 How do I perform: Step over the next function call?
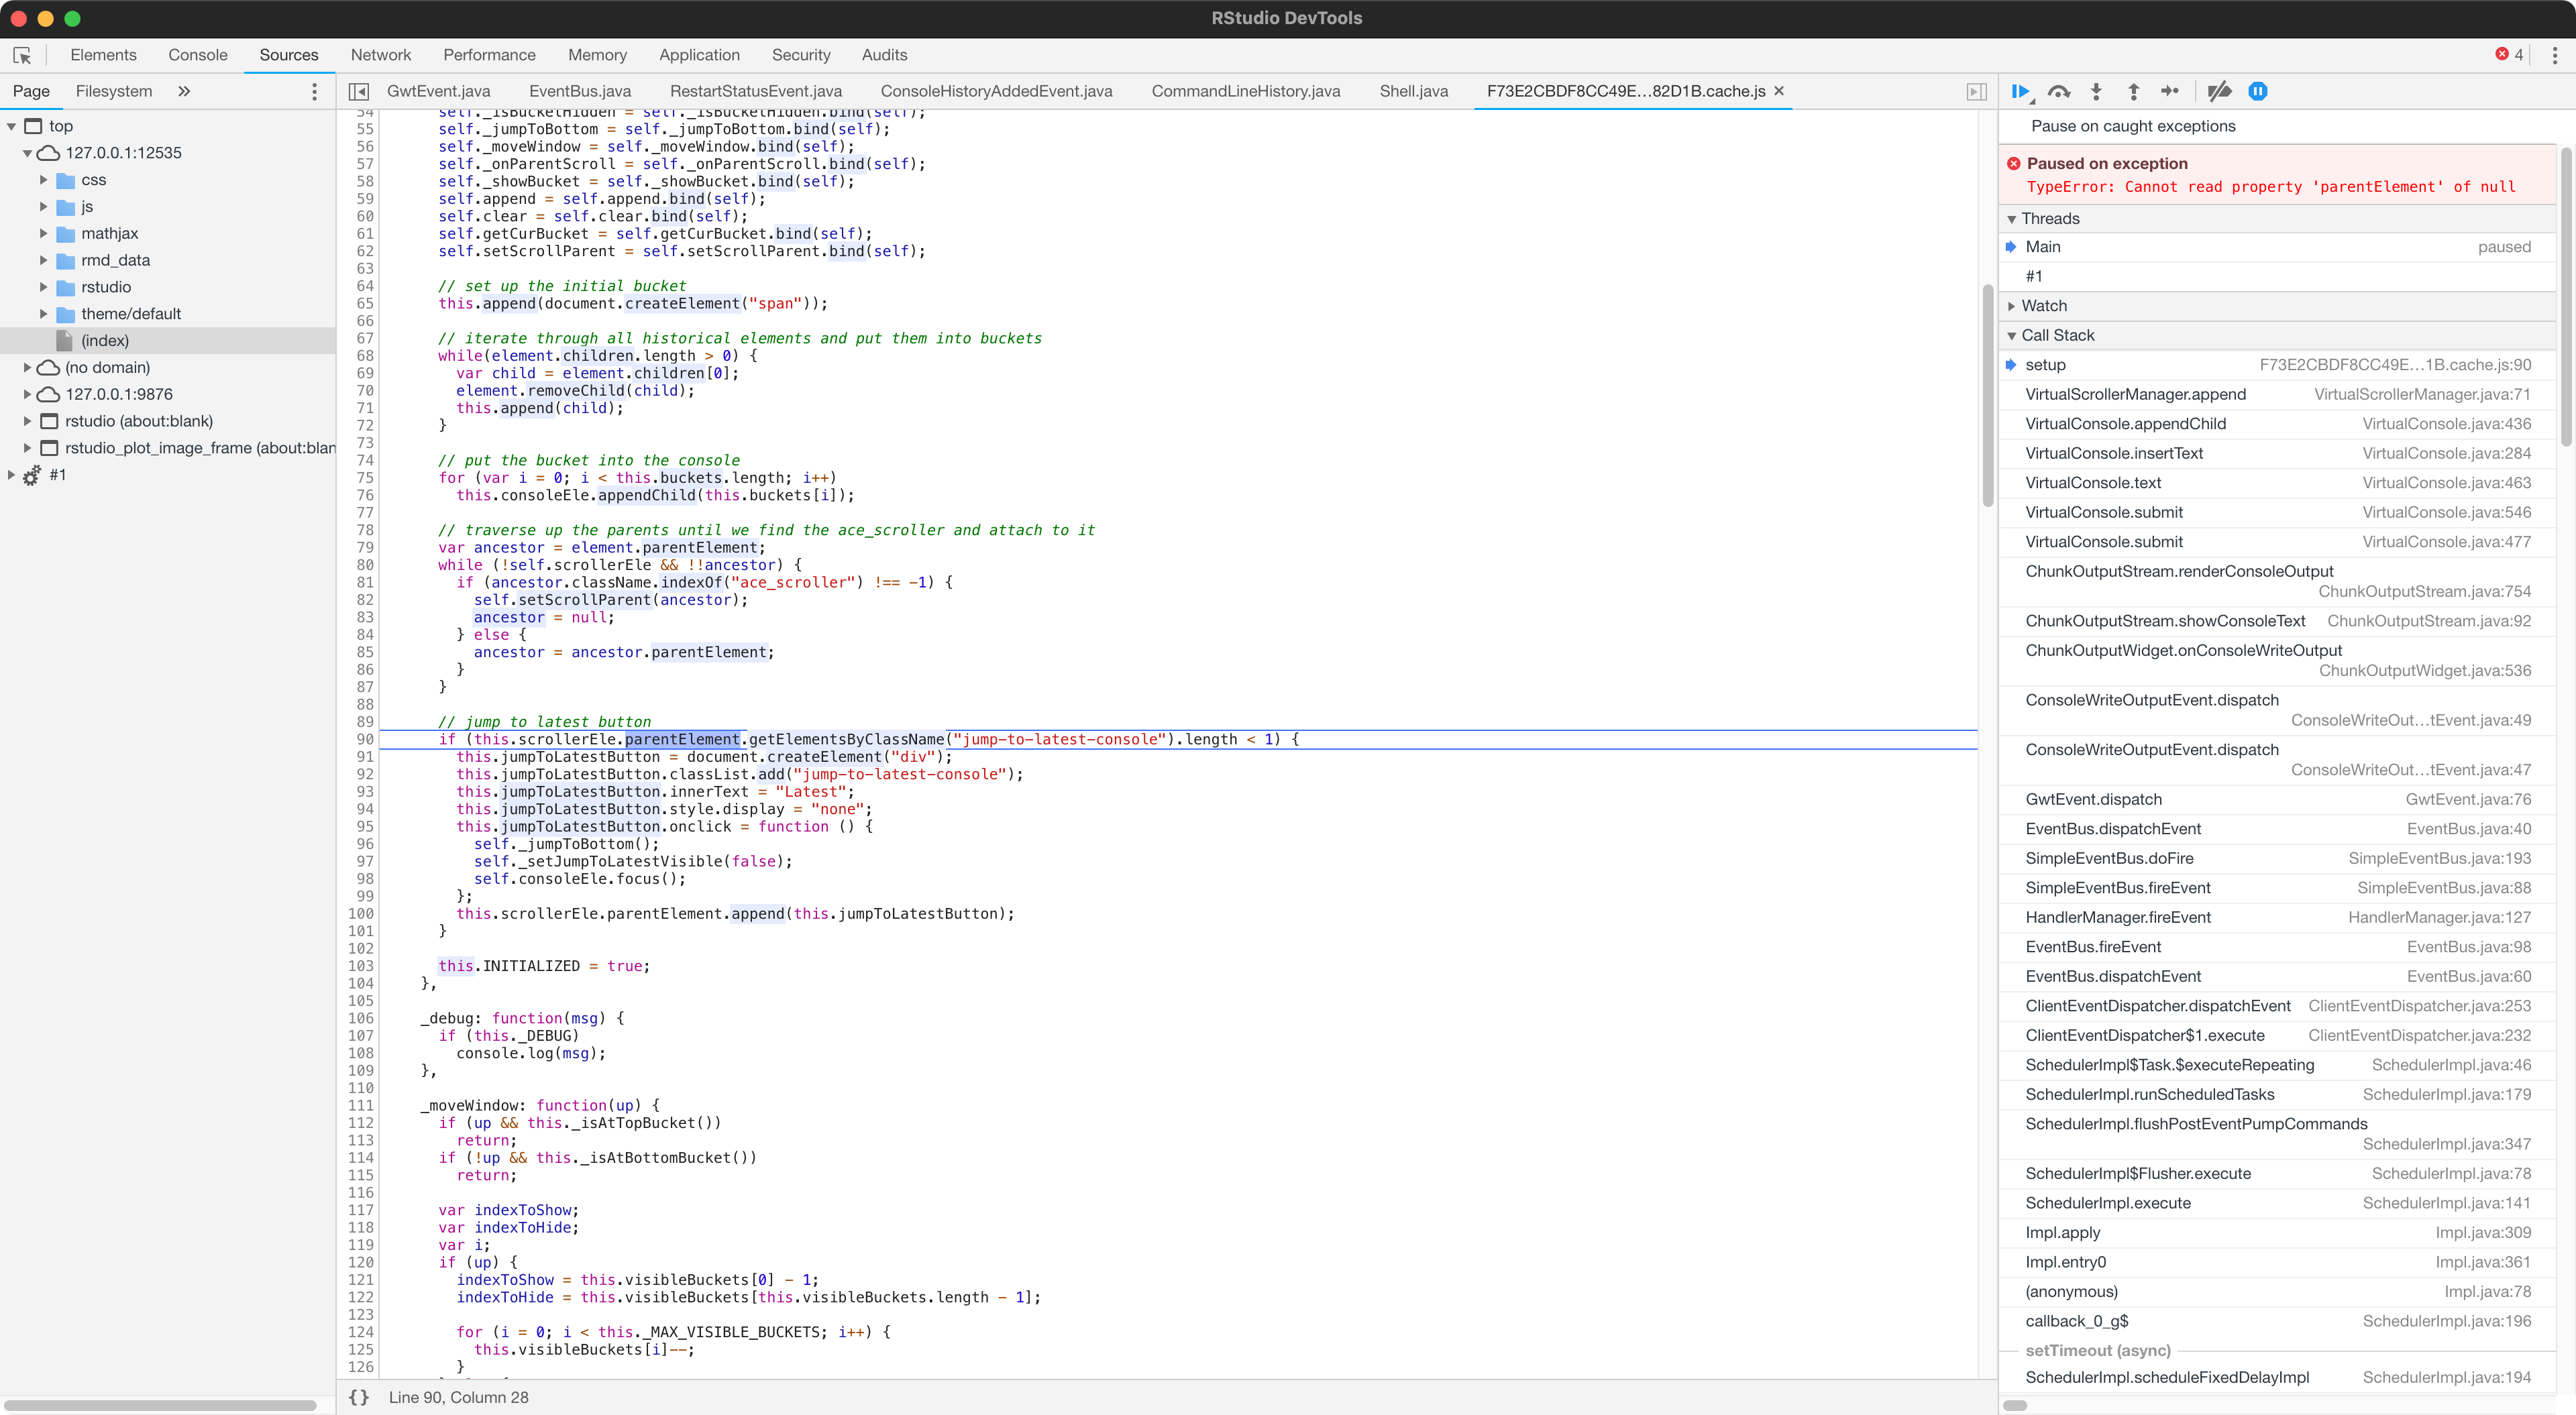2059,91
